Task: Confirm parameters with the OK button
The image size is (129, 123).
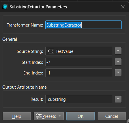Action: point(81,116)
